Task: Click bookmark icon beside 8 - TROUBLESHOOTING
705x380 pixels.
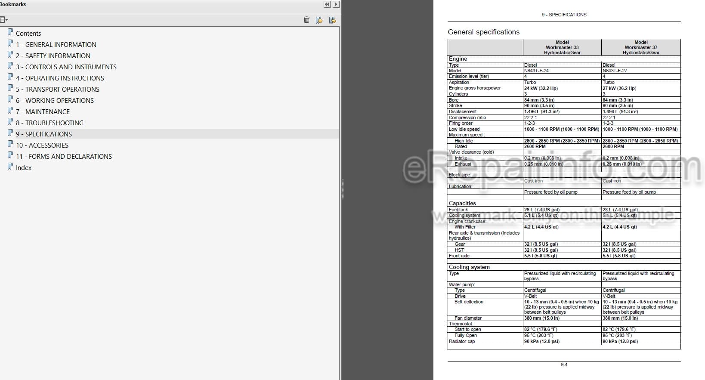Action: click(x=10, y=122)
